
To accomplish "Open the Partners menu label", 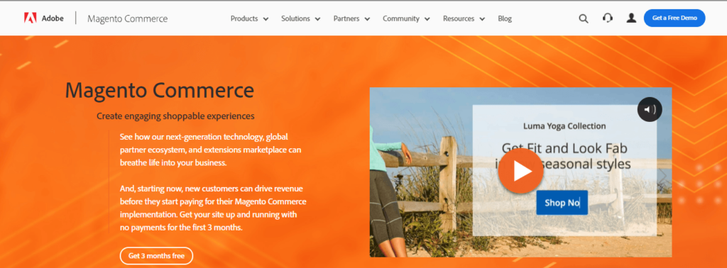I will pyautogui.click(x=346, y=18).
